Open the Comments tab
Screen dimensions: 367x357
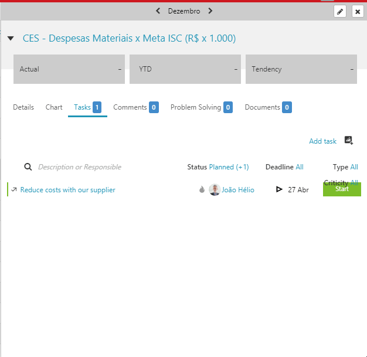point(136,107)
